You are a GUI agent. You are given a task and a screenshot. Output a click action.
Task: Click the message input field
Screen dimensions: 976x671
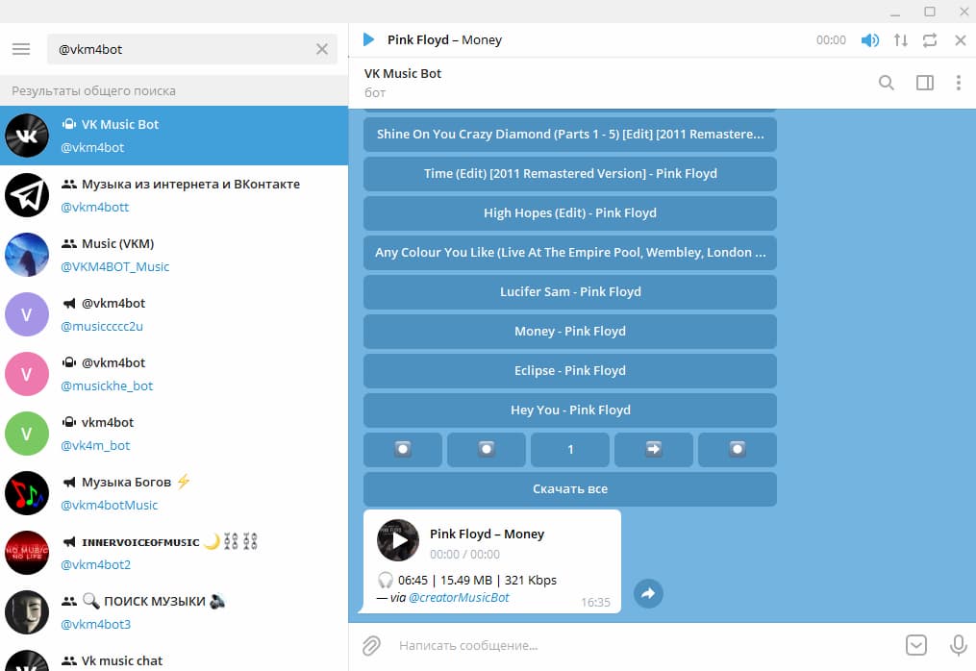[635, 645]
